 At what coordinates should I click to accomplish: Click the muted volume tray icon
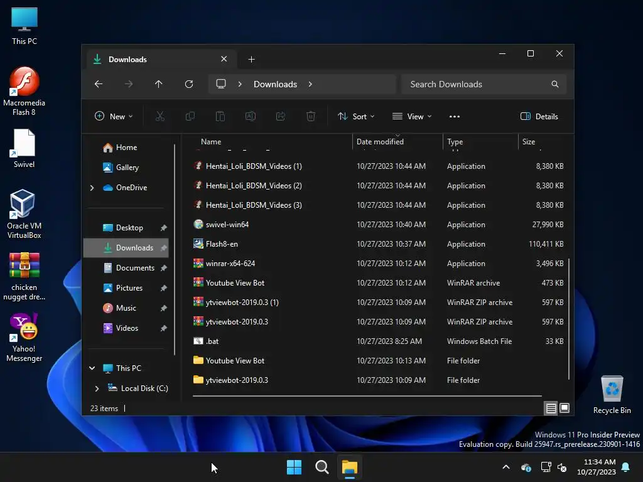pyautogui.click(x=562, y=467)
